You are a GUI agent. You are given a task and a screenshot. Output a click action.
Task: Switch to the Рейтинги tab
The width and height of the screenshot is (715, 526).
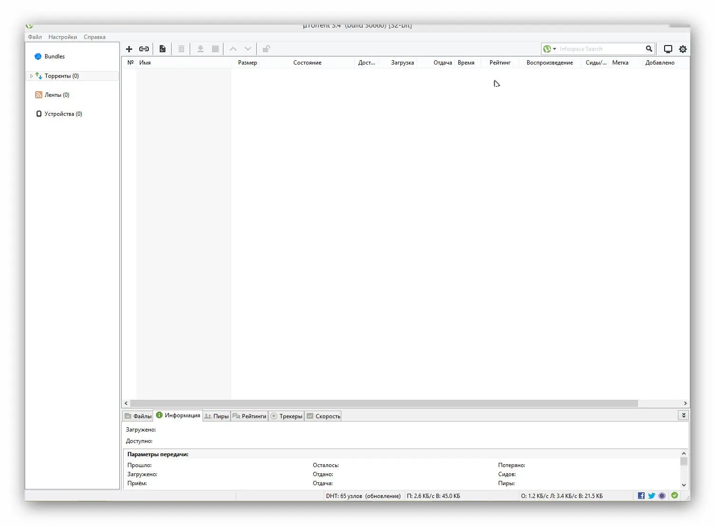(250, 416)
